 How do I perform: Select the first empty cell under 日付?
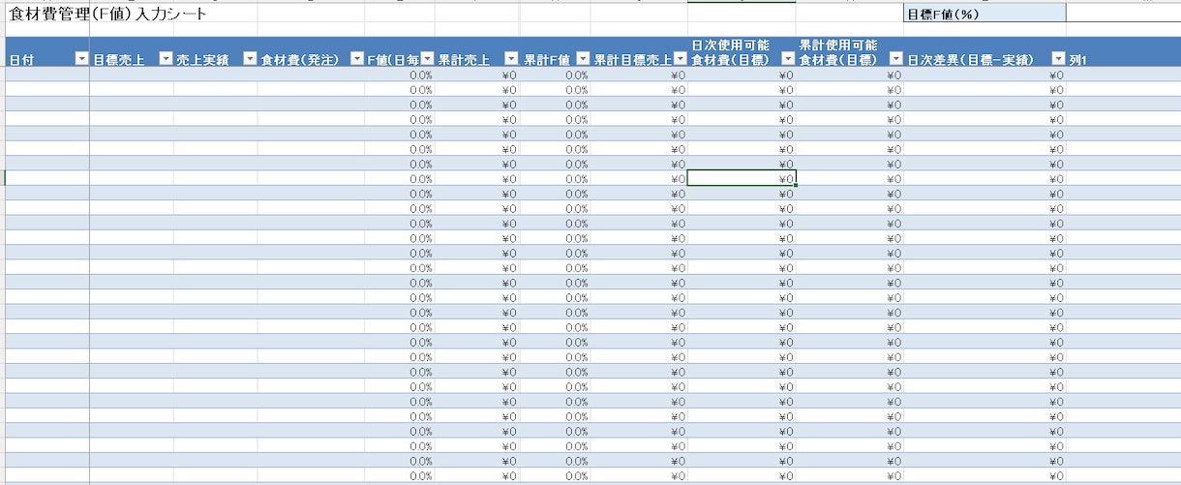pos(47,75)
